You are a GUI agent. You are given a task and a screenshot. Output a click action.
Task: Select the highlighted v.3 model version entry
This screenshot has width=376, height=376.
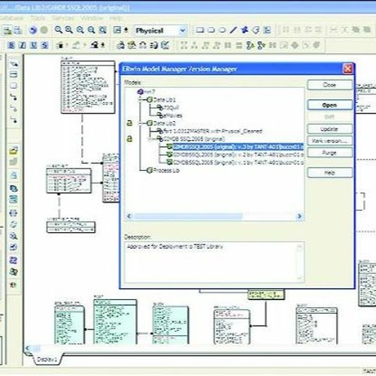[x=238, y=147]
